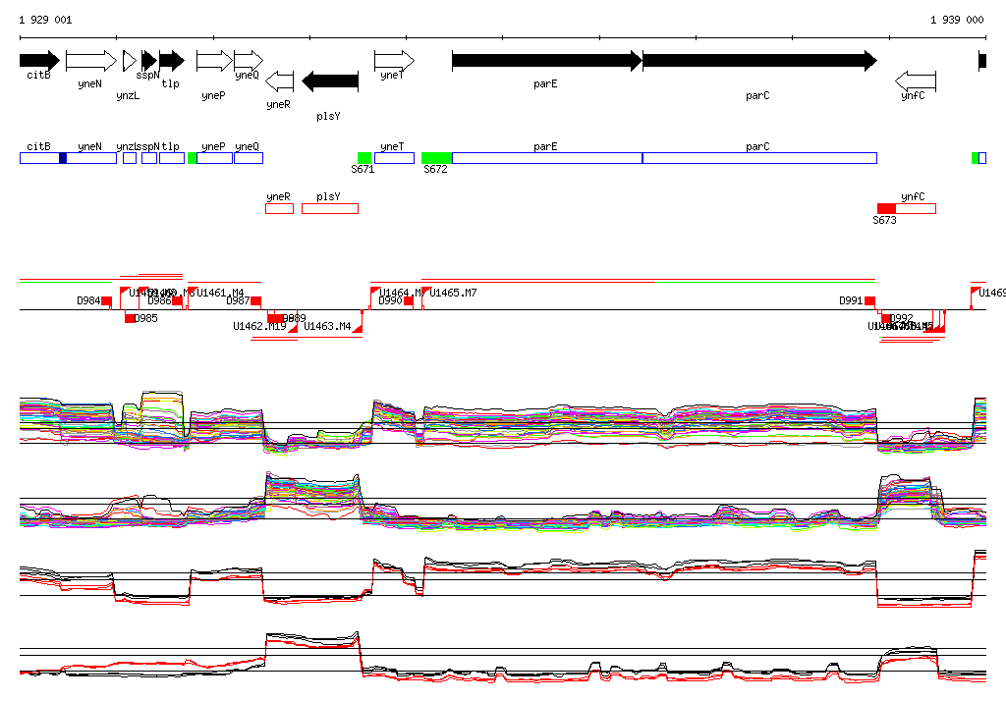The width and height of the screenshot is (1006, 701).
Task: Click the long black parE gene arrow
Action: click(x=547, y=61)
